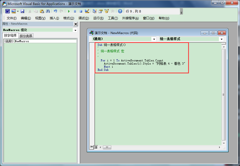
Task: Open VBA Help question mark icon
Action: pos(120,11)
